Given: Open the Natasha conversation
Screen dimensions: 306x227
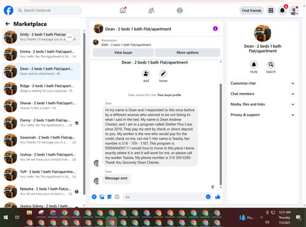Looking at the screenshot, I should pyautogui.click(x=41, y=192).
